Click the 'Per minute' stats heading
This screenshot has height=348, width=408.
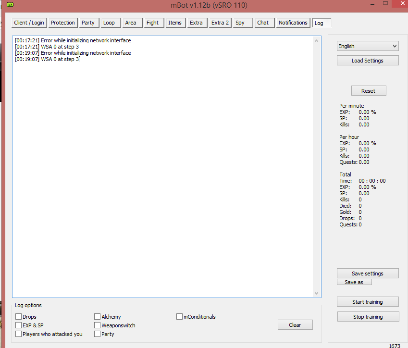pyautogui.click(x=352, y=106)
